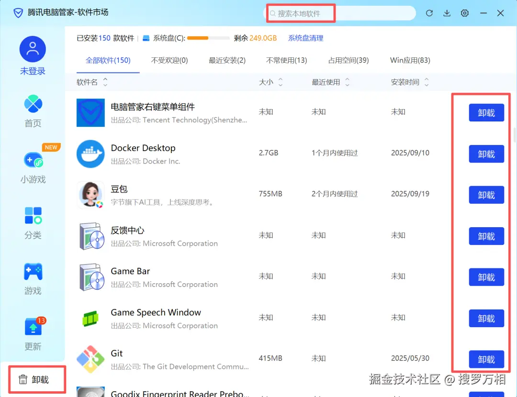Switch to the 最近安装(2) tab
The width and height of the screenshot is (517, 397).
(227, 60)
